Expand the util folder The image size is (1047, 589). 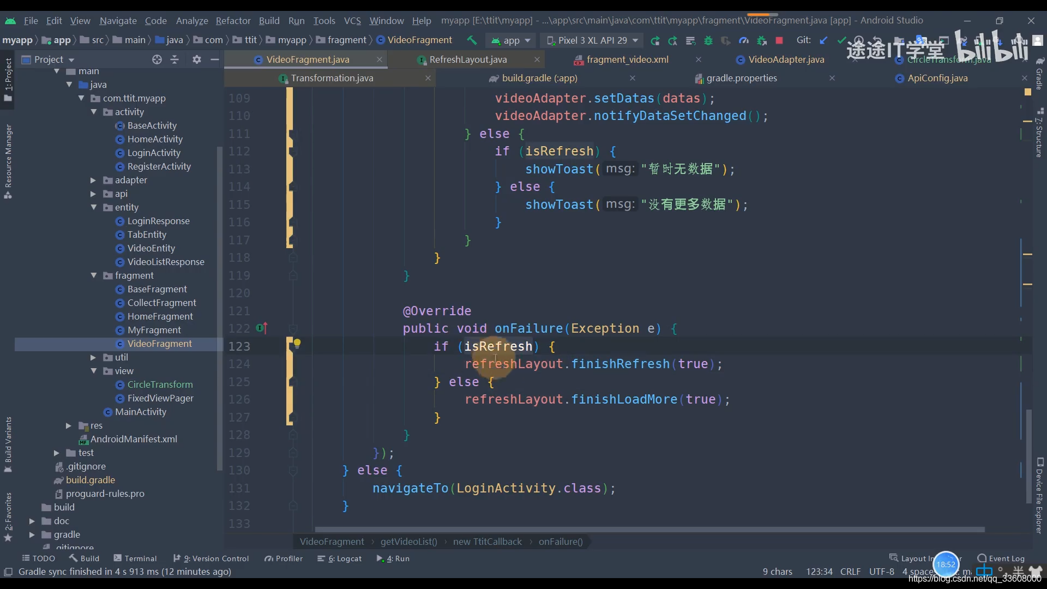pos(93,357)
